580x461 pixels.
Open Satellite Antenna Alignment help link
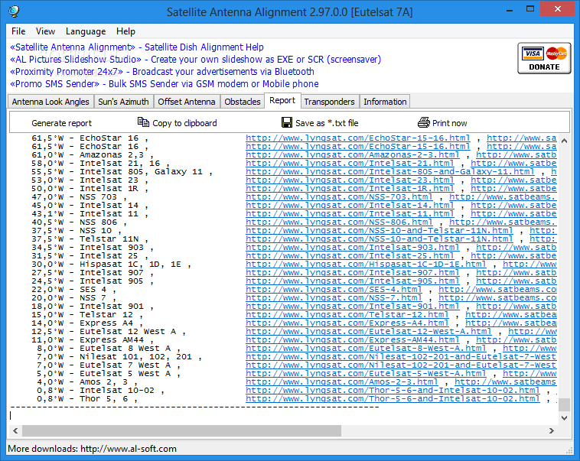[x=137, y=47]
